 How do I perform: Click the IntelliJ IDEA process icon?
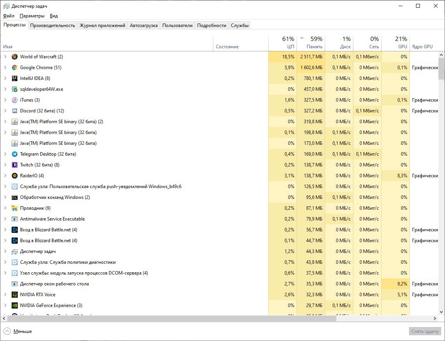pyautogui.click(x=14, y=78)
